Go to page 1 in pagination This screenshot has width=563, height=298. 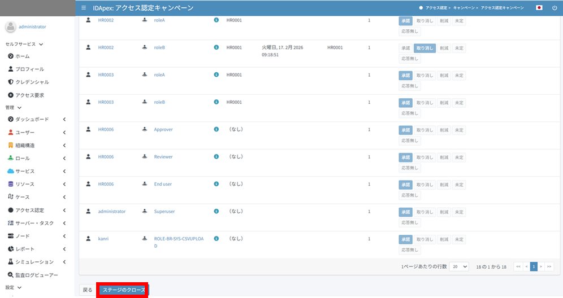(x=534, y=266)
